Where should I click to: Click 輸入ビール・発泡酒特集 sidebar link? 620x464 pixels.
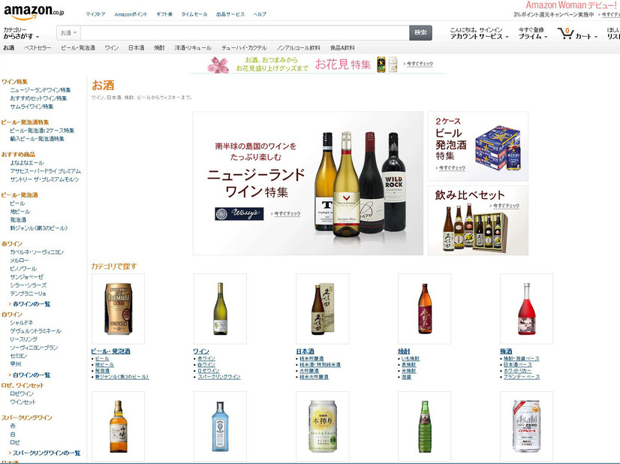pyautogui.click(x=38, y=139)
